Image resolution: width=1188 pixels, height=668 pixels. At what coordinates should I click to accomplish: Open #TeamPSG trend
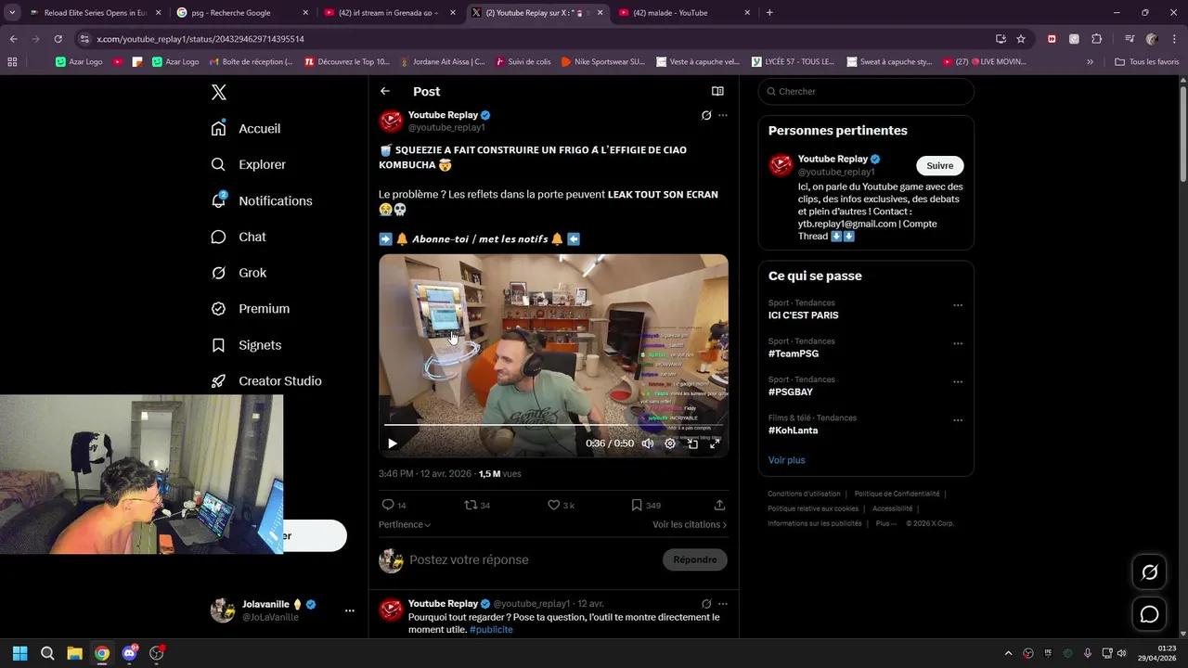click(794, 353)
